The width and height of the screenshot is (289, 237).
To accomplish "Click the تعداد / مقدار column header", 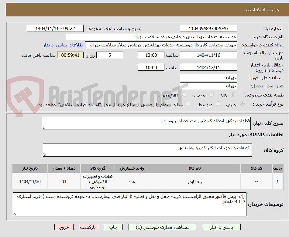I will 64,168.
